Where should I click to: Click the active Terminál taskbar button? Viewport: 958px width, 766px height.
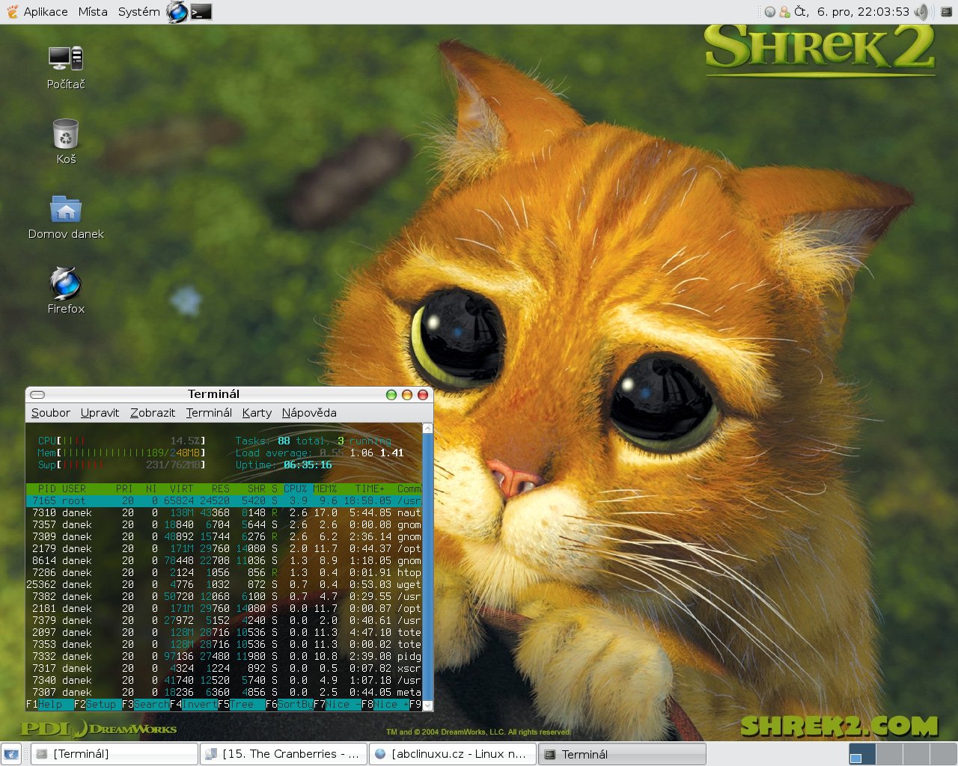click(622, 754)
